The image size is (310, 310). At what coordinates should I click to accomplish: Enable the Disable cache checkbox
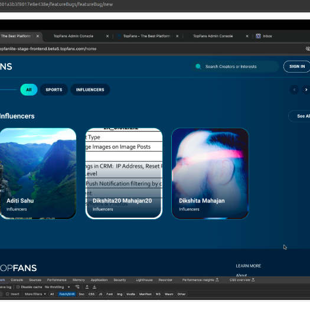coord(18,287)
